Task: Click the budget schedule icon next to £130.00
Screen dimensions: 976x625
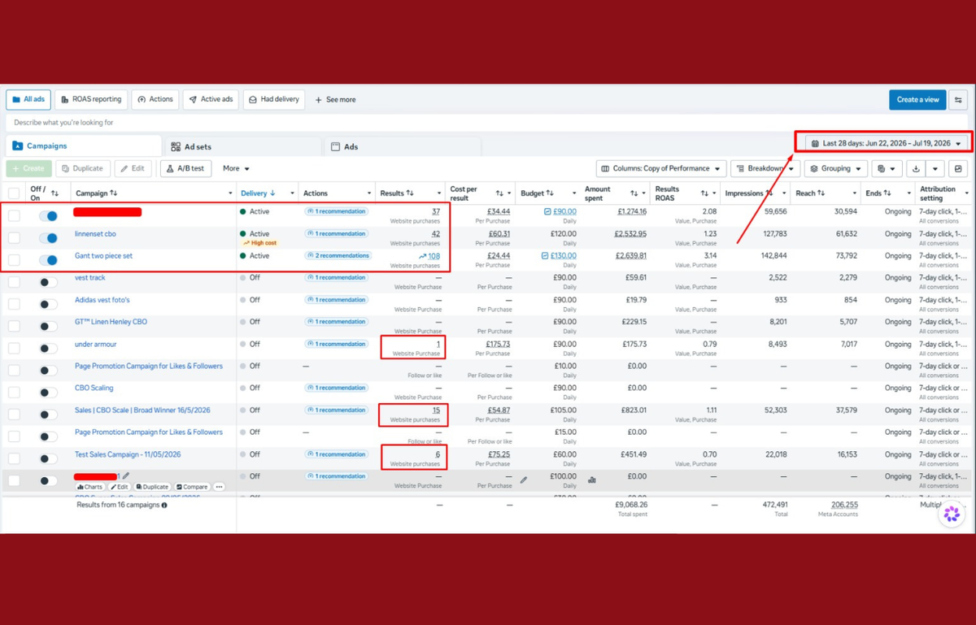Action: click(544, 256)
